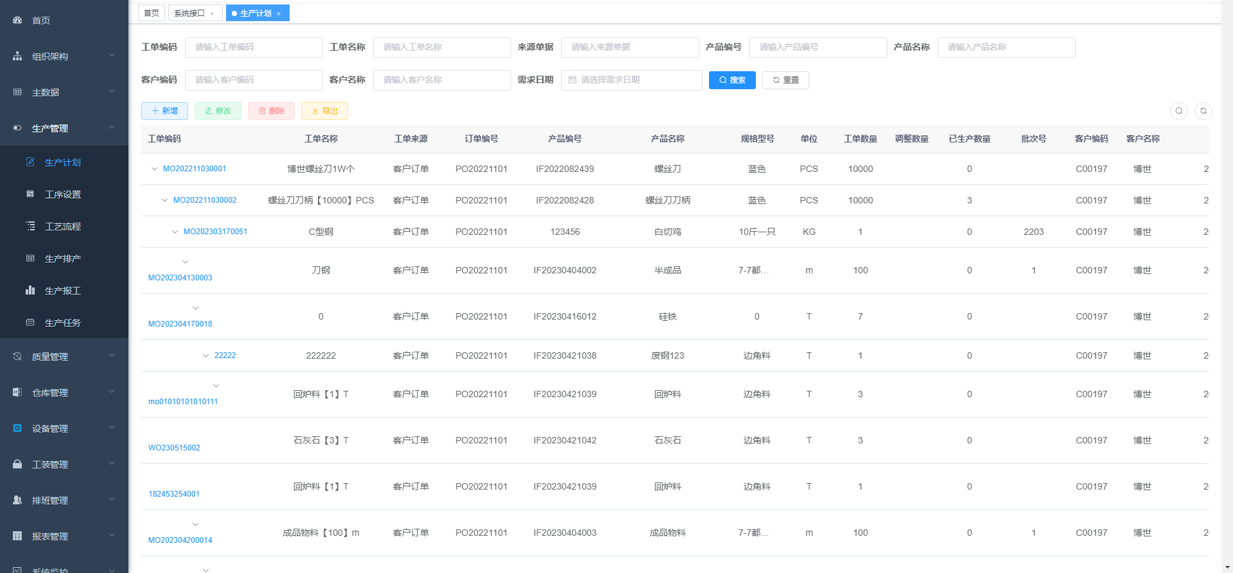Click the 搜索 search button
The width and height of the screenshot is (1233, 573).
tap(732, 80)
